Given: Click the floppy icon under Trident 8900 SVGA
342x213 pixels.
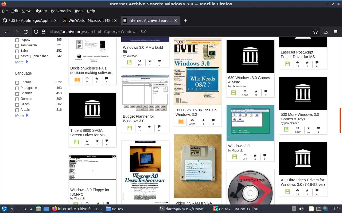Looking at the screenshot, I should (x=76, y=142).
